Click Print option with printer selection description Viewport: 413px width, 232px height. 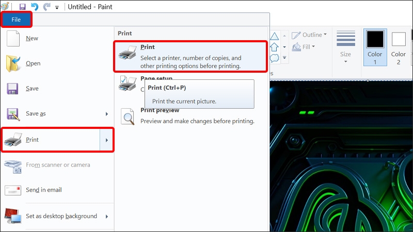190,56
